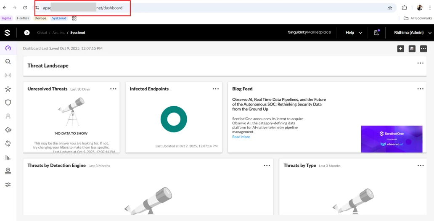
Task: Delete the dashboard with the trash button
Action: [x=412, y=49]
